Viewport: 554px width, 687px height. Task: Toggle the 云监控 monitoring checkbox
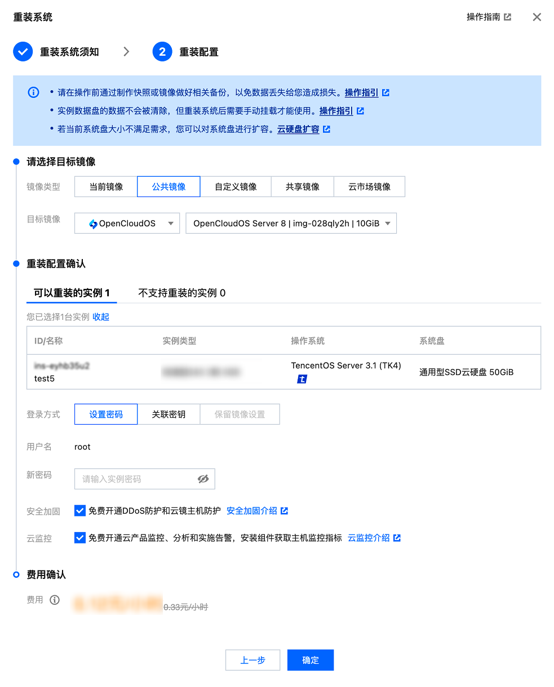point(80,538)
